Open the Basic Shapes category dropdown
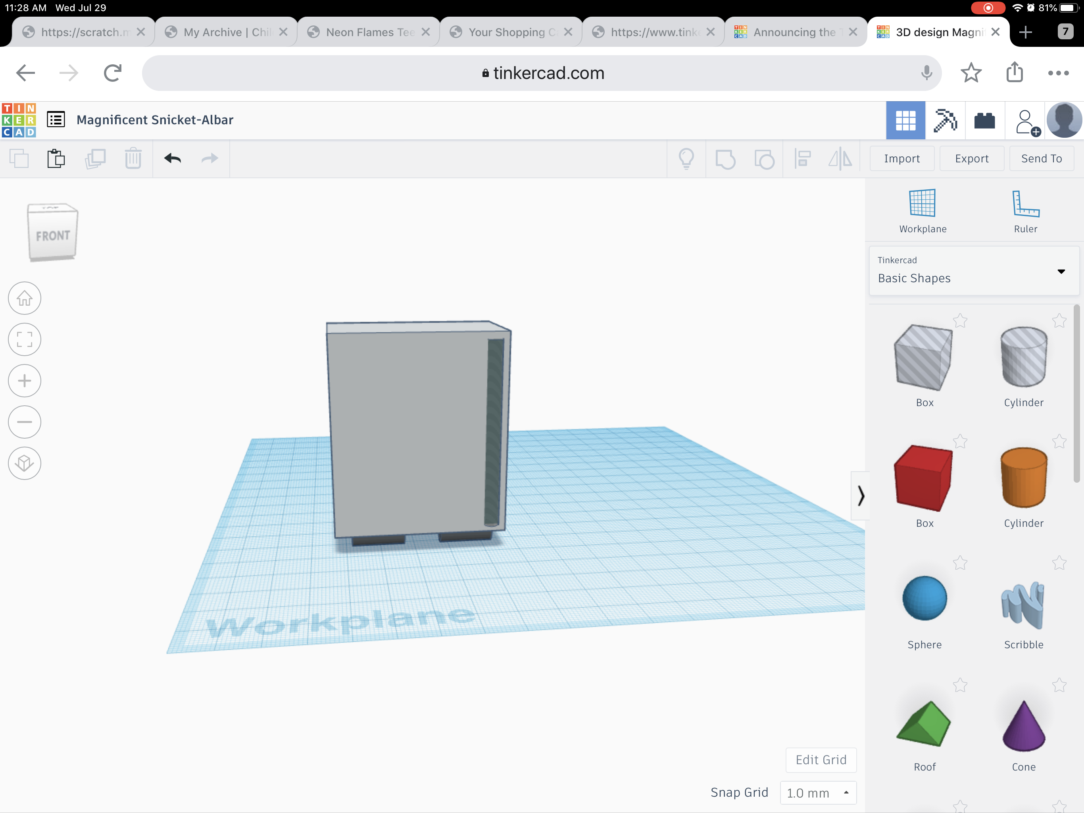Viewport: 1084px width, 813px height. (974, 271)
